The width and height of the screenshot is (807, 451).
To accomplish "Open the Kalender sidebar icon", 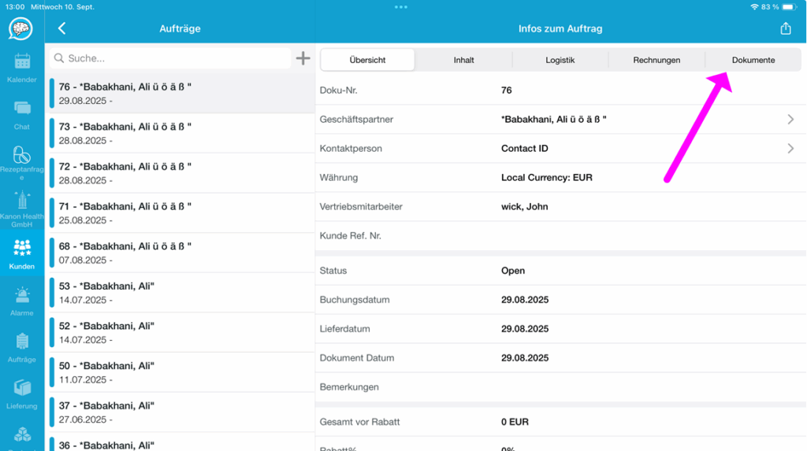I will (22, 61).
